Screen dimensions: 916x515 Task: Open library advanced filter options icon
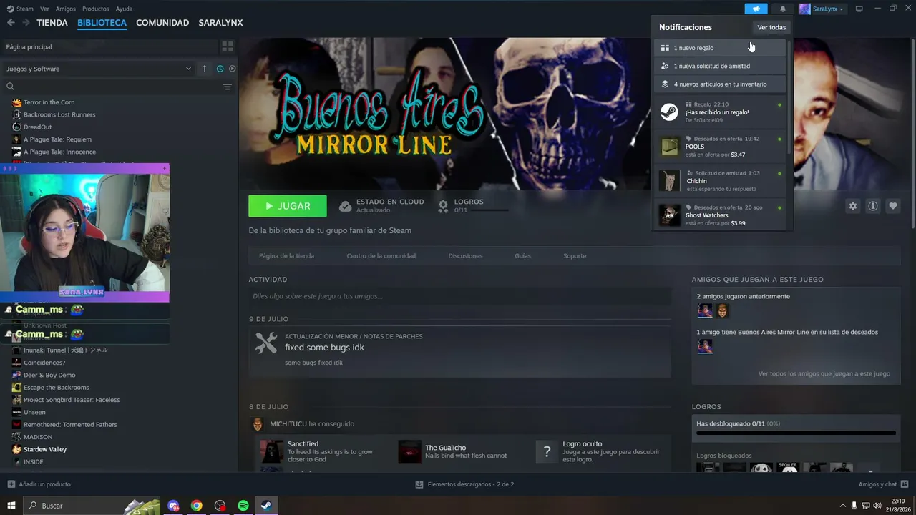[x=228, y=87]
